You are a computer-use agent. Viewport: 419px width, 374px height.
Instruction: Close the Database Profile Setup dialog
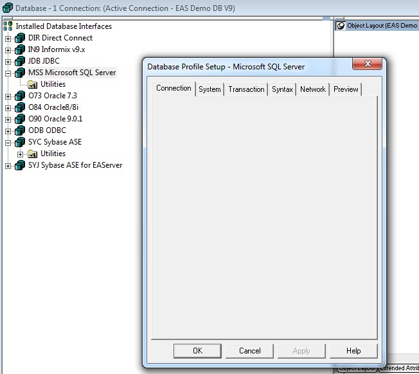click(x=370, y=64)
